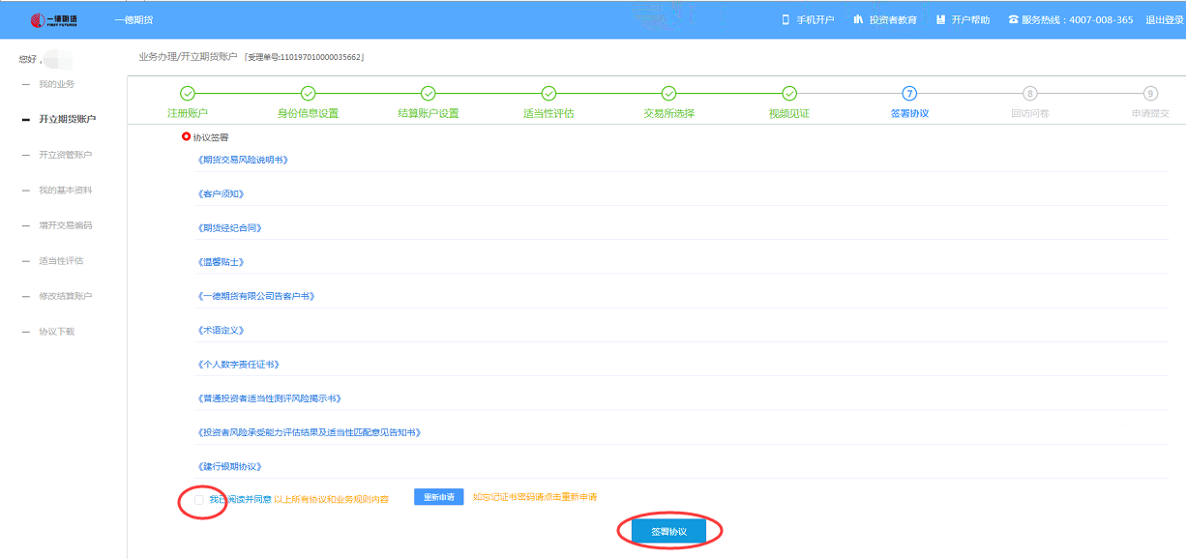
Task: Open 《个人数字责任证书》 document
Action: (x=238, y=365)
